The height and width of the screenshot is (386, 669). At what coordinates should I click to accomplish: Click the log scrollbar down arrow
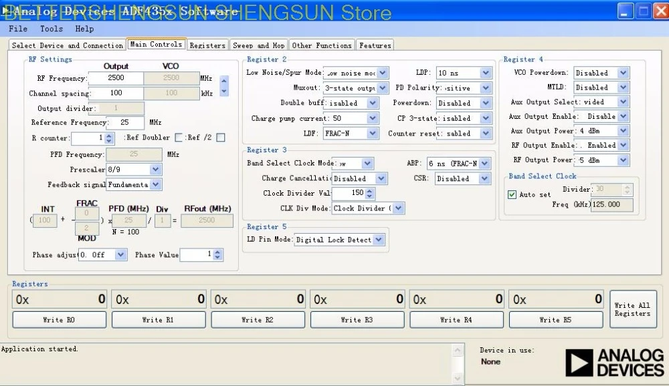pyautogui.click(x=458, y=378)
